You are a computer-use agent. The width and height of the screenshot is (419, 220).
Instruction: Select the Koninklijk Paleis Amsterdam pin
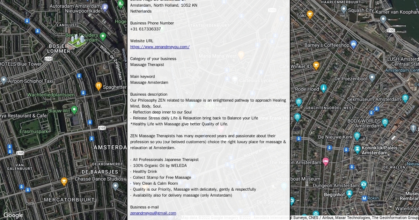[357, 149]
